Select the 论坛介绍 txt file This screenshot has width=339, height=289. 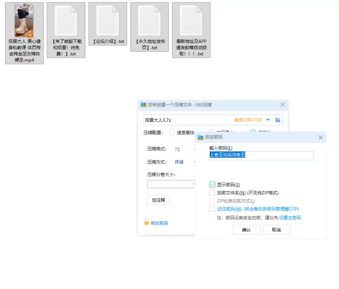(x=108, y=24)
